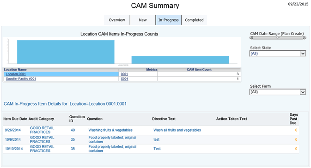Click the Washing fruits & vegetables question
Image resolution: width=311 pixels, height=168 pixels.
point(110,130)
